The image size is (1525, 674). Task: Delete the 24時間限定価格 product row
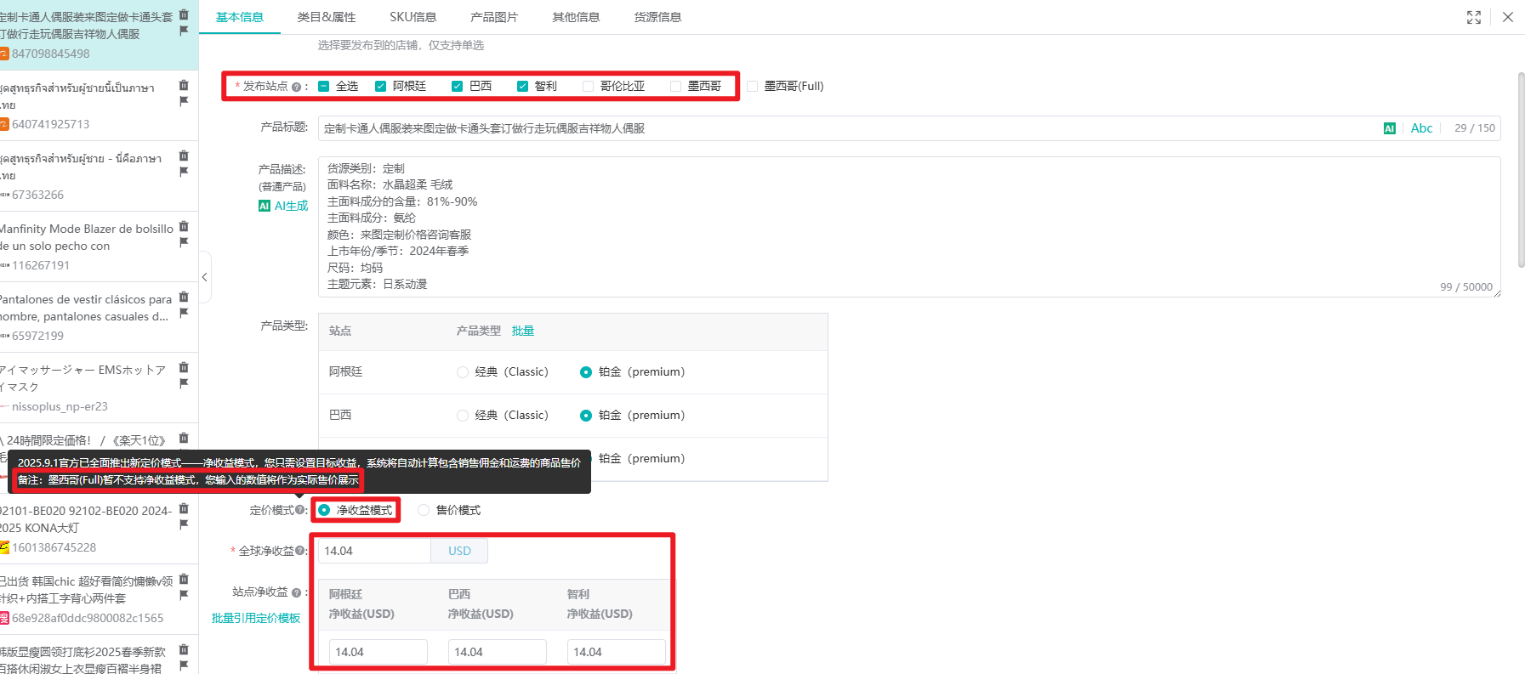pyautogui.click(x=184, y=438)
